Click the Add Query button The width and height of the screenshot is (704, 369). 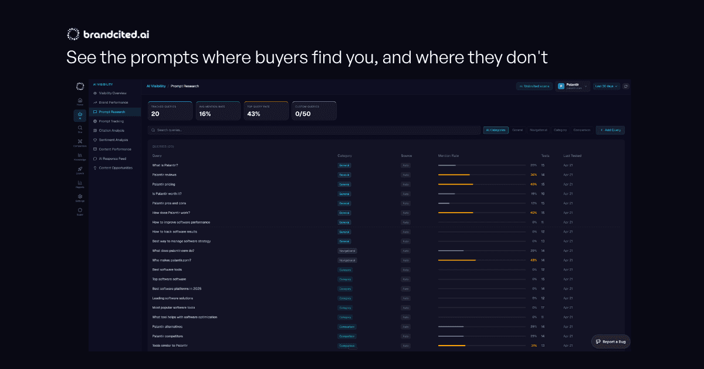point(610,130)
